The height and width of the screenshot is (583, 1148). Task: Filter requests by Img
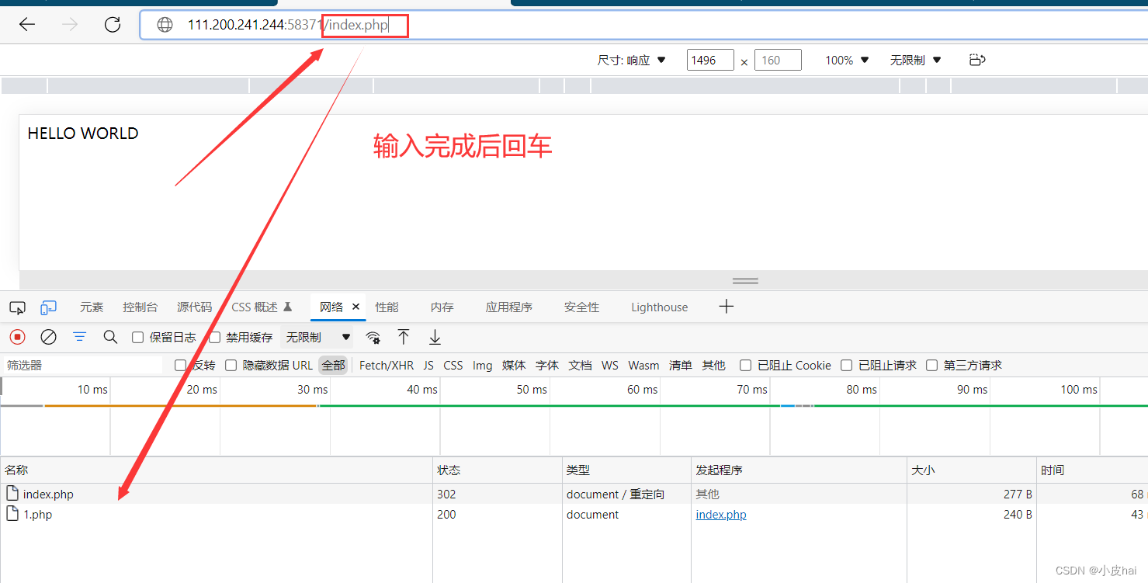pyautogui.click(x=482, y=365)
